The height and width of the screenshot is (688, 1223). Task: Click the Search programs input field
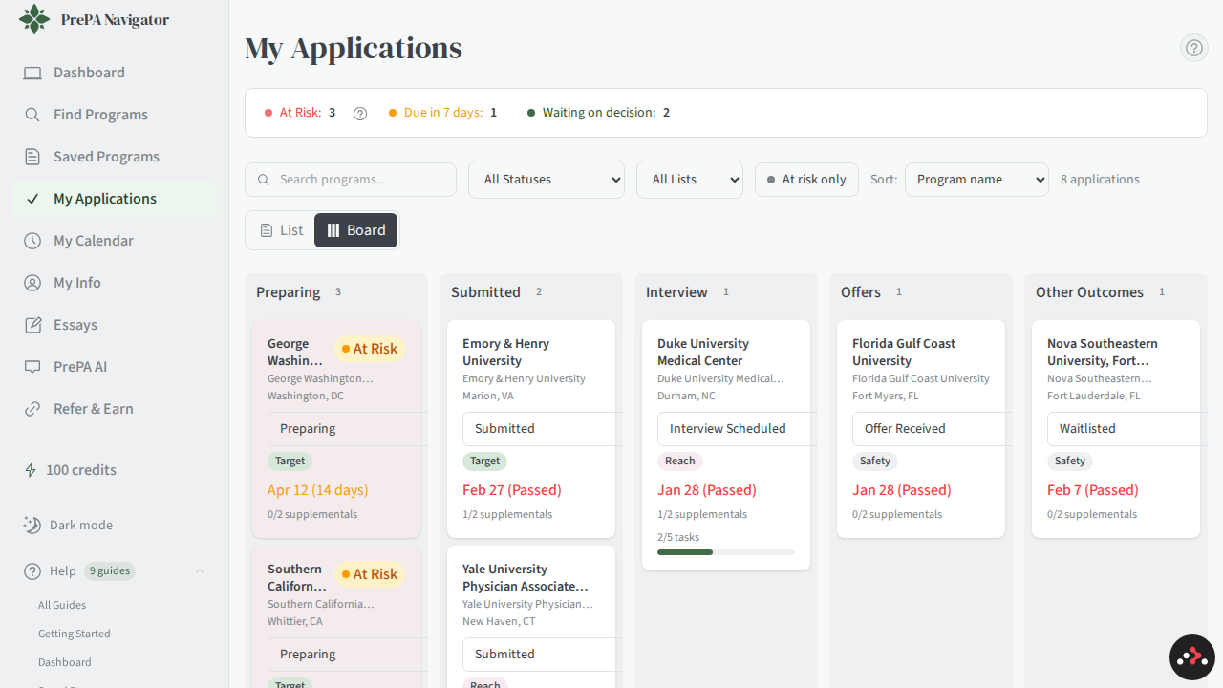[x=351, y=180]
